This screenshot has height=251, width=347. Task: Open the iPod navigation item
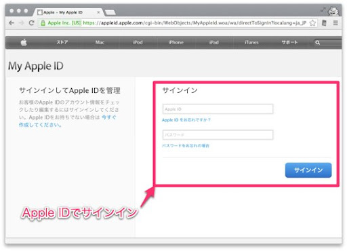point(138,42)
